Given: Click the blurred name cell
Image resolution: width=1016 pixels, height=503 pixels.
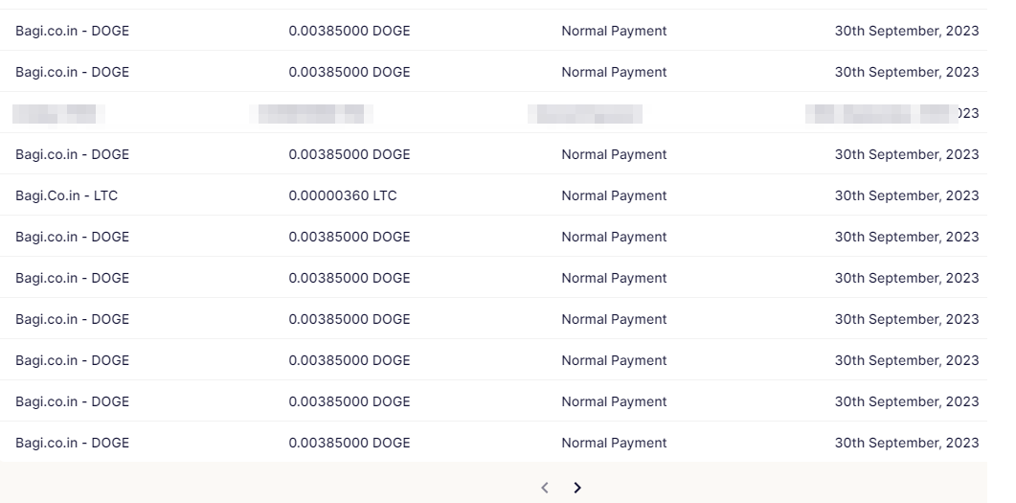Looking at the screenshot, I should [x=59, y=114].
